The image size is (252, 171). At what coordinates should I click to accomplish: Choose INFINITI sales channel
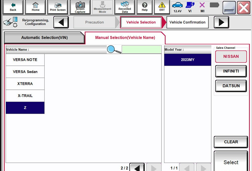(231, 71)
